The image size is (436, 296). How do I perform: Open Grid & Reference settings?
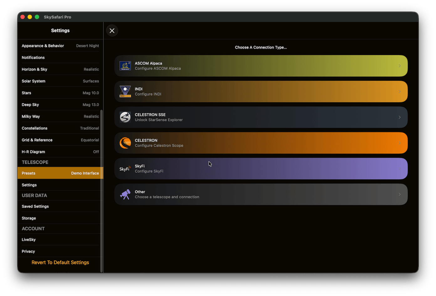coord(60,140)
